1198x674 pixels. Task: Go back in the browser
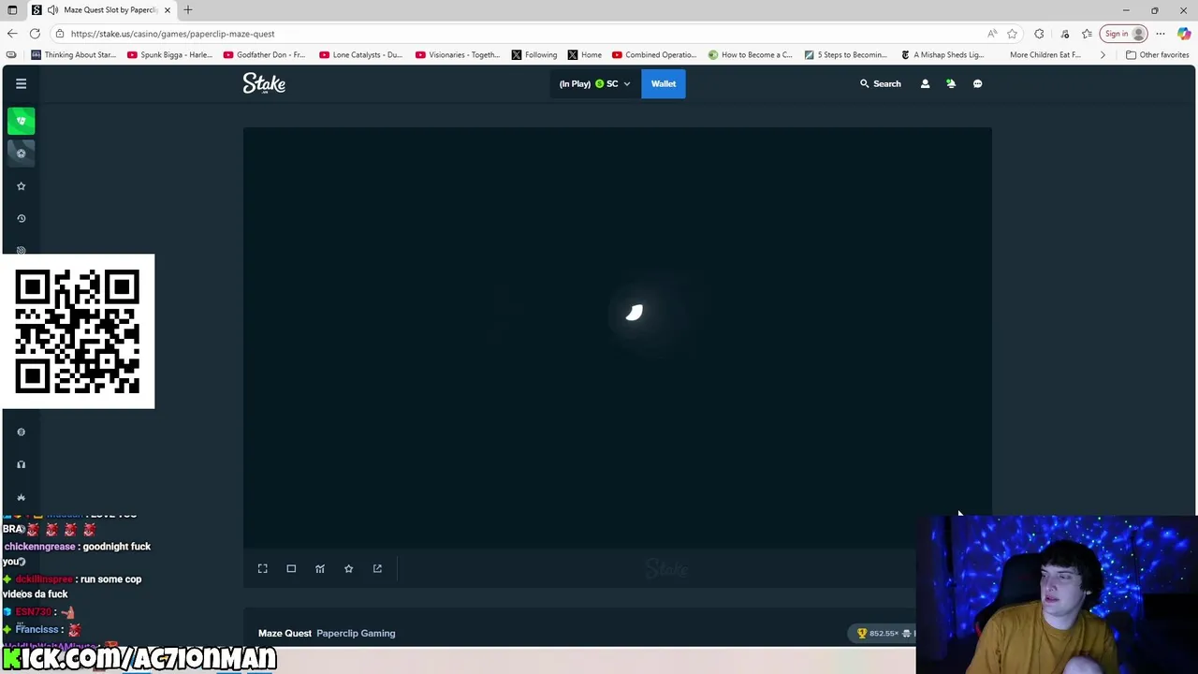(12, 34)
